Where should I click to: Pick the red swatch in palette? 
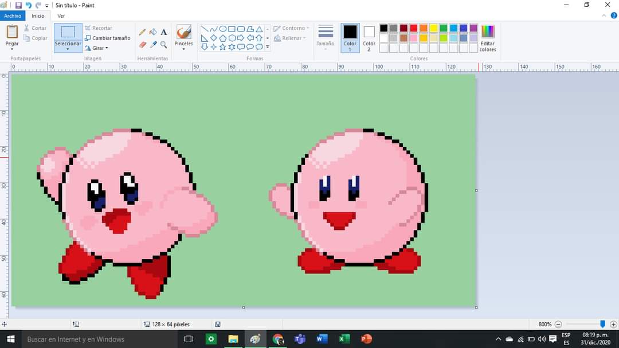pos(413,28)
